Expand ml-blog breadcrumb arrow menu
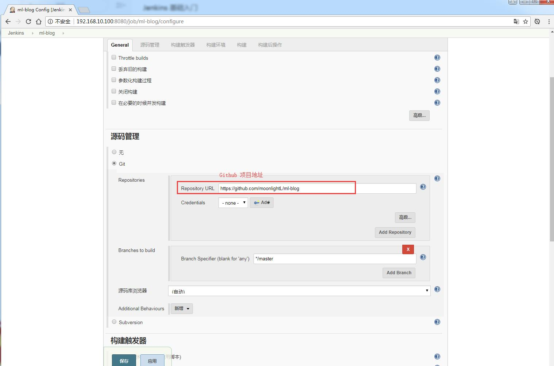 pos(63,33)
